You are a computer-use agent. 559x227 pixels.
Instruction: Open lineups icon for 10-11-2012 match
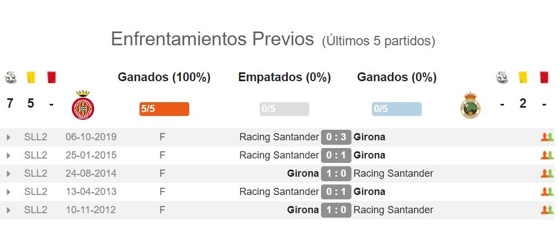[x=547, y=210]
